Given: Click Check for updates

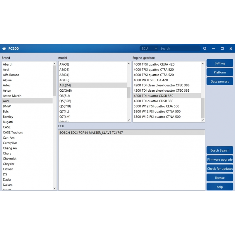Looking at the screenshot, I should point(220,169).
